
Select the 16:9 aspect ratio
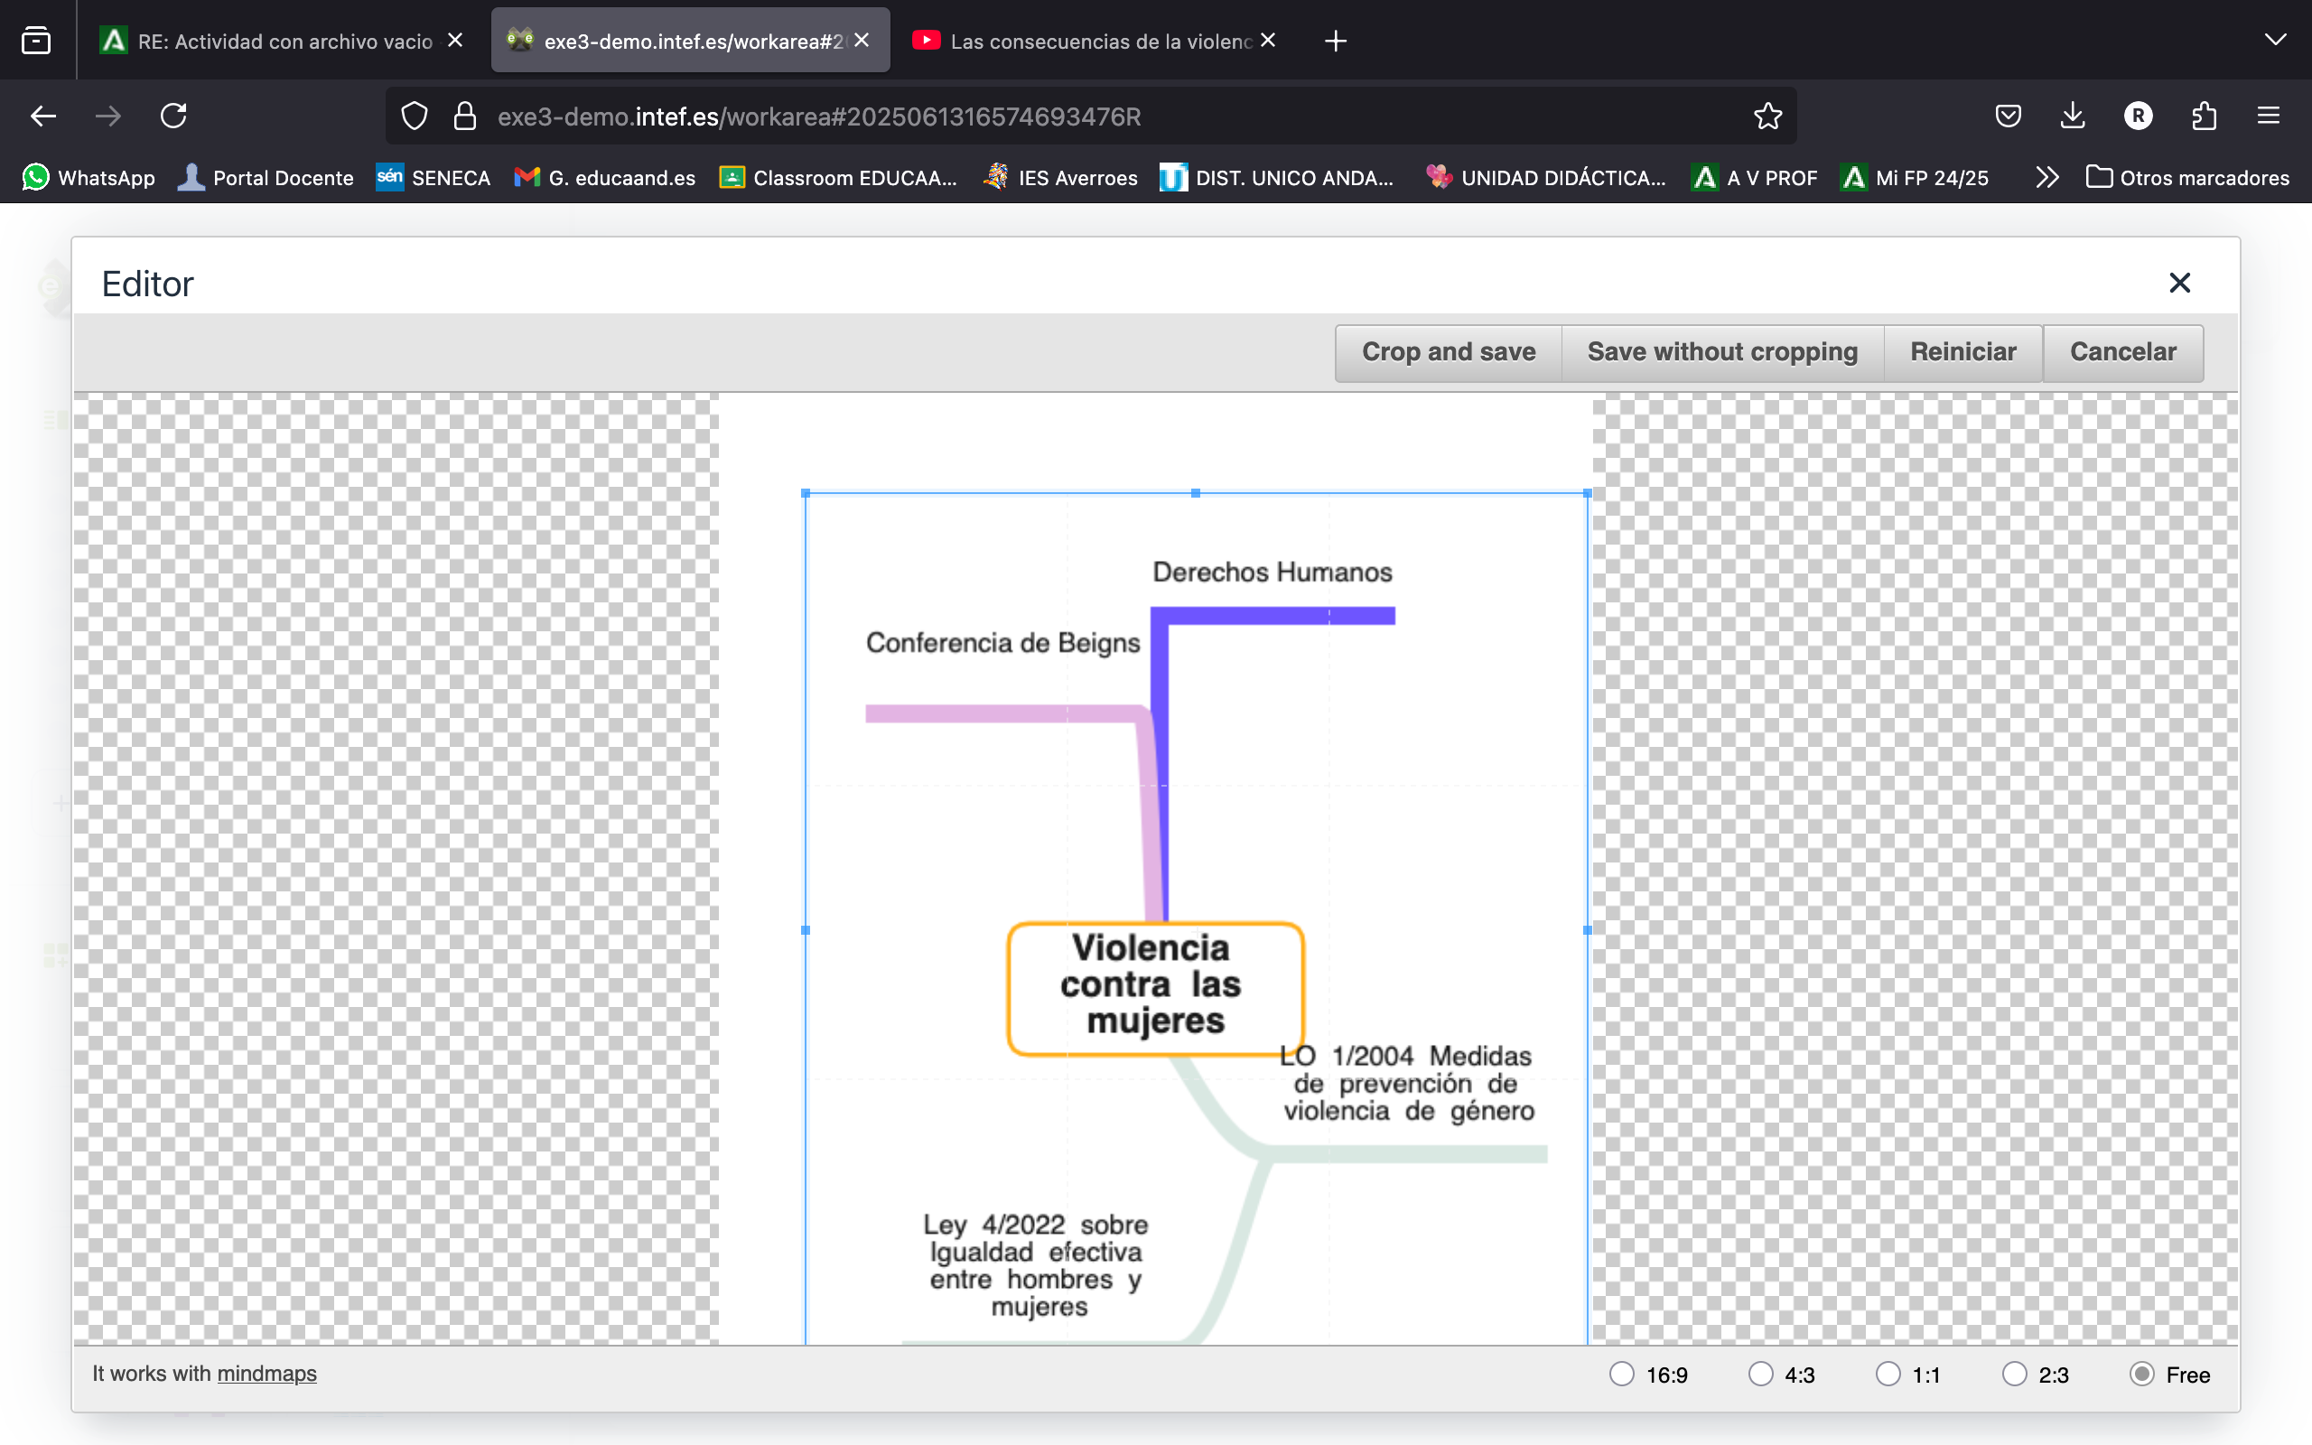(1621, 1375)
